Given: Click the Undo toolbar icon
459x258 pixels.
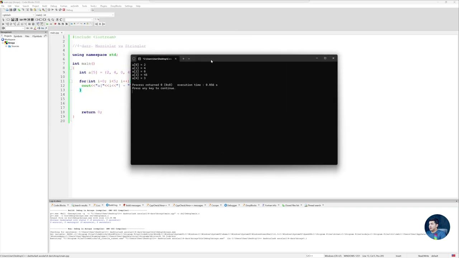Looking at the screenshot, I should pos(19,10).
